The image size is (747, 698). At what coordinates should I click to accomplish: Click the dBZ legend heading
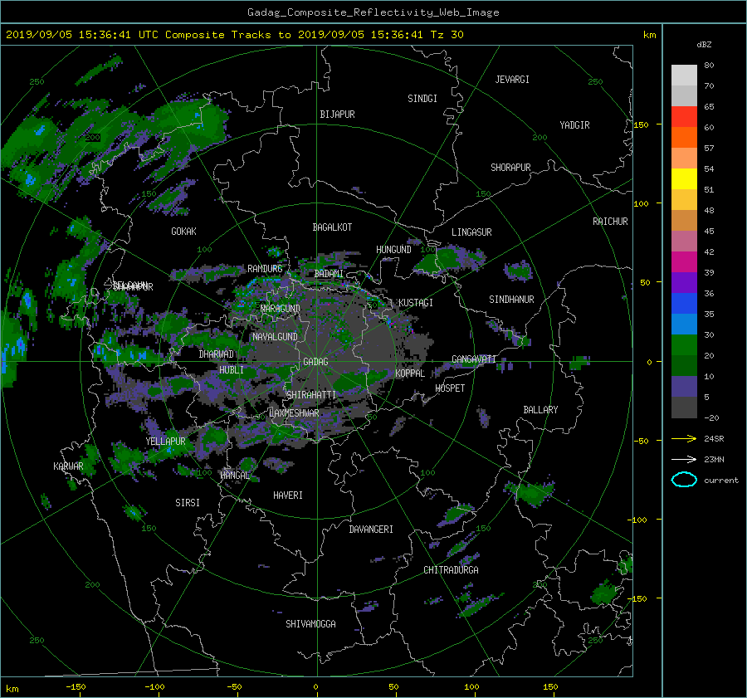704,45
